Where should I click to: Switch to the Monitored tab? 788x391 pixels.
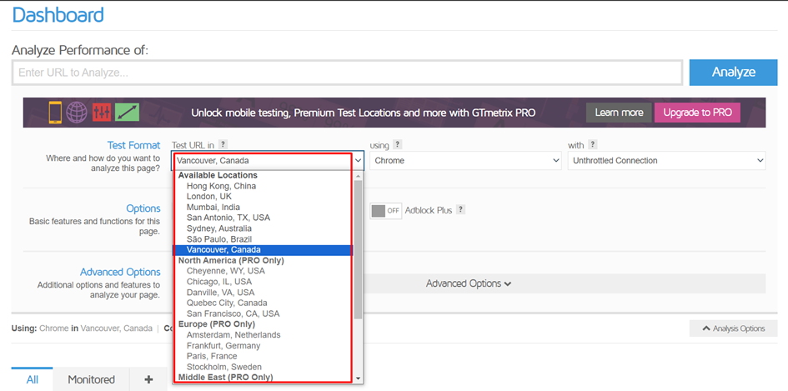click(x=91, y=379)
